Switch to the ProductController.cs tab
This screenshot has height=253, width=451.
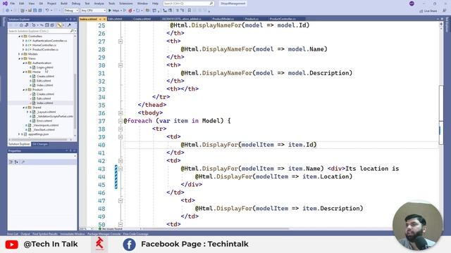point(283,19)
